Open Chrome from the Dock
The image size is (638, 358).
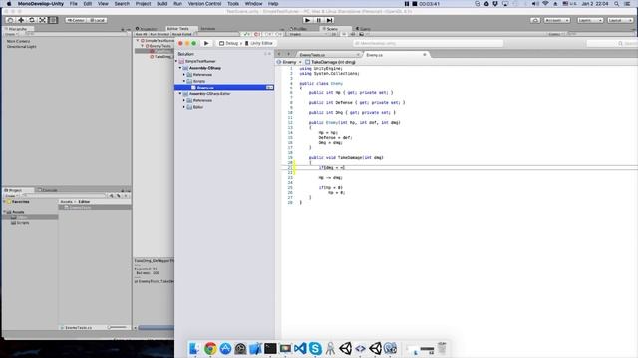point(210,348)
